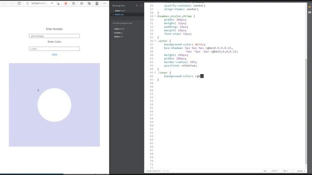The height and width of the screenshot is (175, 312).
Task: Click the split view icon beside Working Files
Action: tap(141, 5)
